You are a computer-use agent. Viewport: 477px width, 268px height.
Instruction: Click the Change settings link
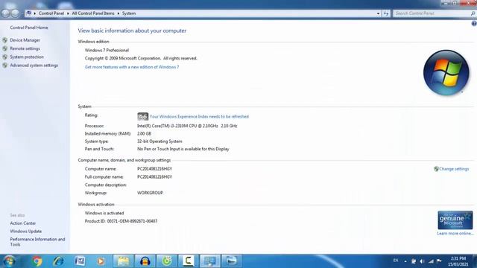coord(454,169)
